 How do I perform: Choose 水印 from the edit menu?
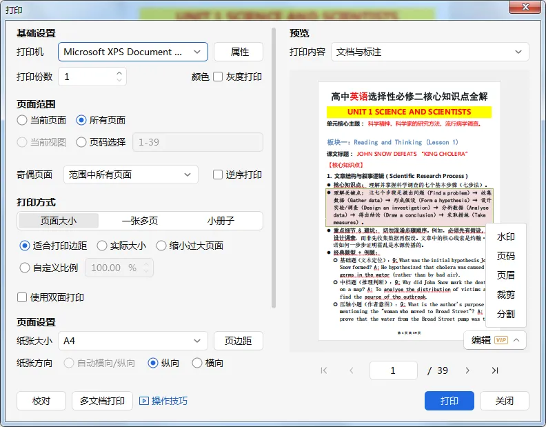505,237
